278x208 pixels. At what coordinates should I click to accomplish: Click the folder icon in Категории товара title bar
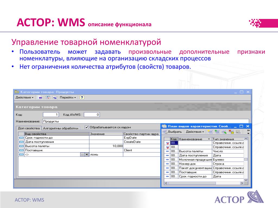17,92
